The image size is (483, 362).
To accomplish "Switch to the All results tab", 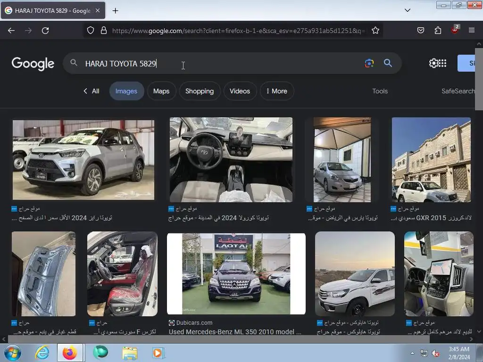I will point(92,91).
